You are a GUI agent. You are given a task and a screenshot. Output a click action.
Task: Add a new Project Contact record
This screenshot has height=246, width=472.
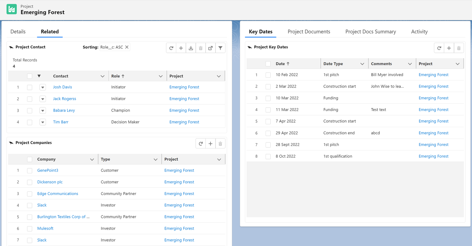pyautogui.click(x=181, y=48)
